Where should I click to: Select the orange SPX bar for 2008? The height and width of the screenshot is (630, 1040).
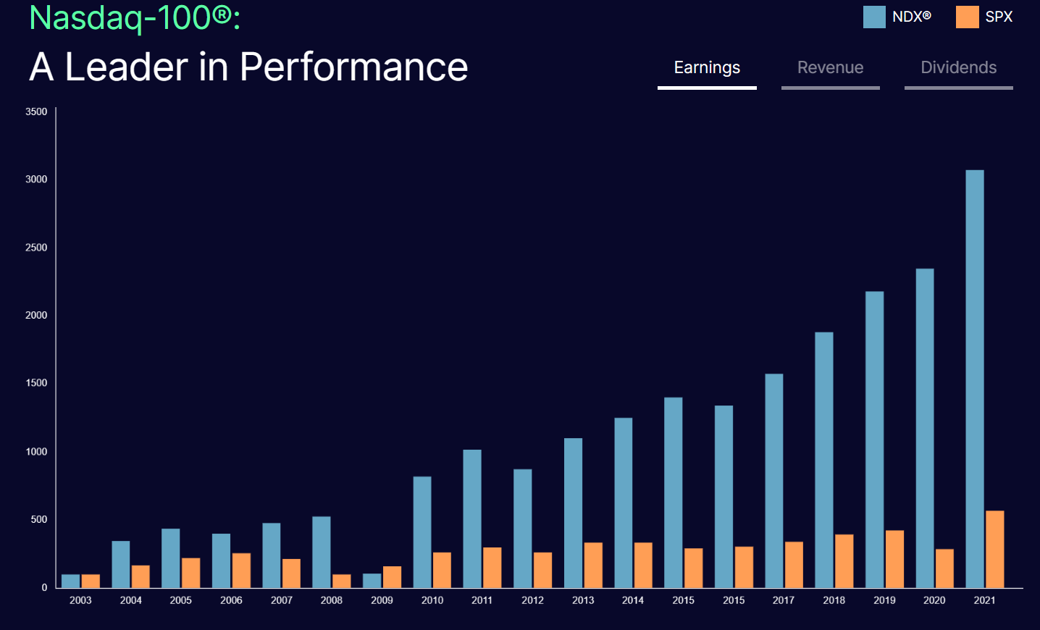pyautogui.click(x=342, y=581)
